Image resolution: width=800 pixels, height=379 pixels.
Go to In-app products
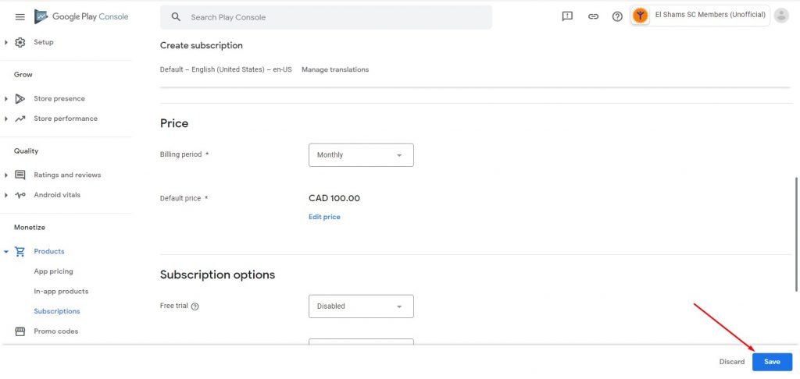point(61,292)
